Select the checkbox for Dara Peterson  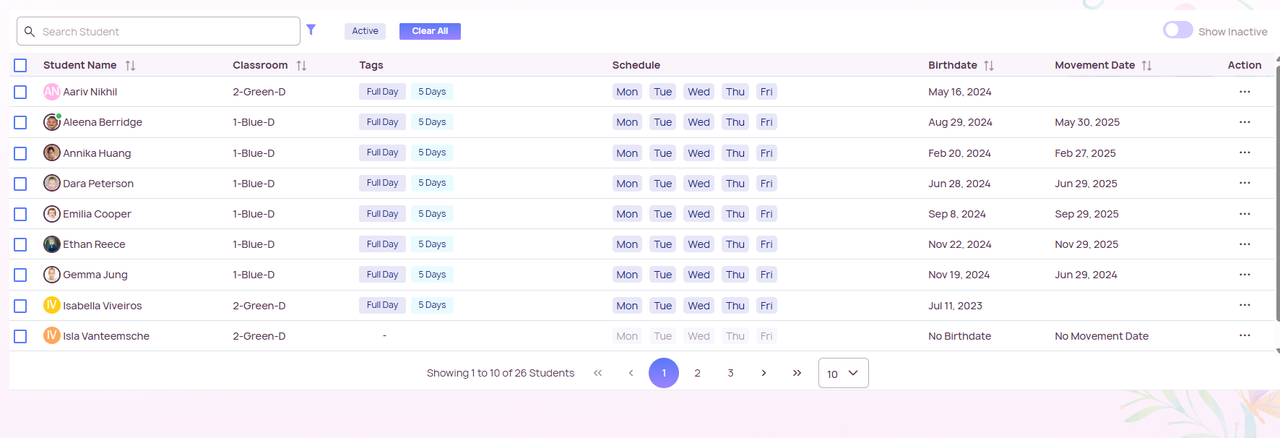pyautogui.click(x=20, y=184)
